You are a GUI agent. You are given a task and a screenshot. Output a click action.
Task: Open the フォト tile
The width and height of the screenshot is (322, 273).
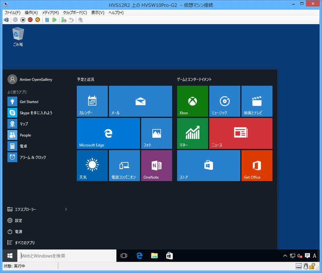157,133
